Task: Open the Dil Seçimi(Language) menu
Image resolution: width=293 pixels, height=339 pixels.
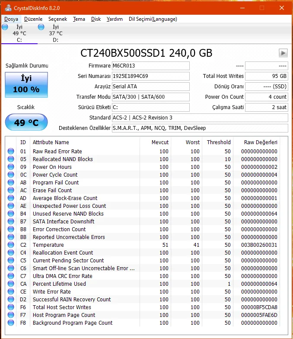Action: (153, 19)
